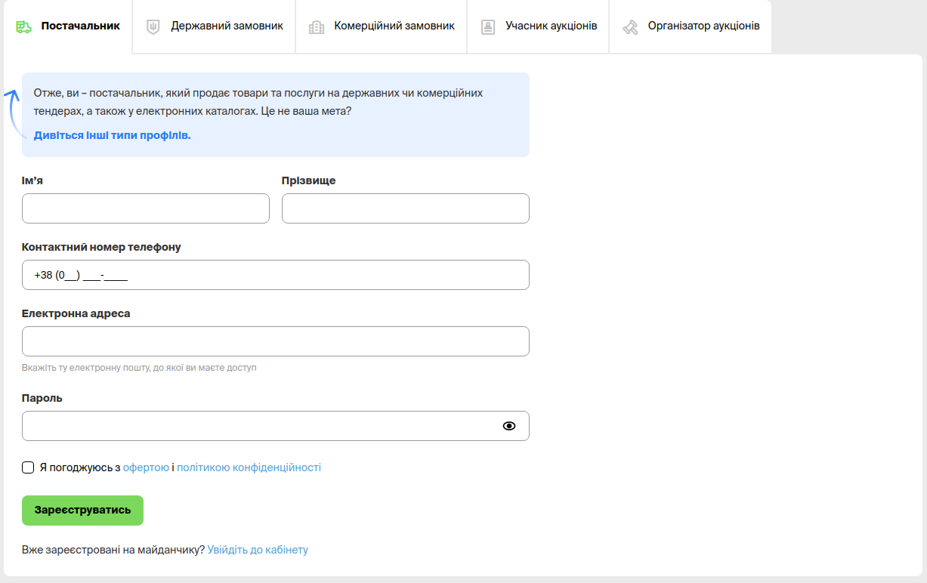Screen dimensions: 927x583
Task: Open the офертою link
Action: pos(146,467)
